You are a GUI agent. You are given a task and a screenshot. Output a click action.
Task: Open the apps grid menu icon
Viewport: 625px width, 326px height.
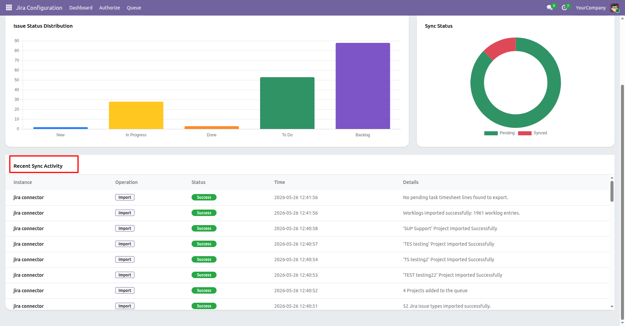click(x=9, y=7)
